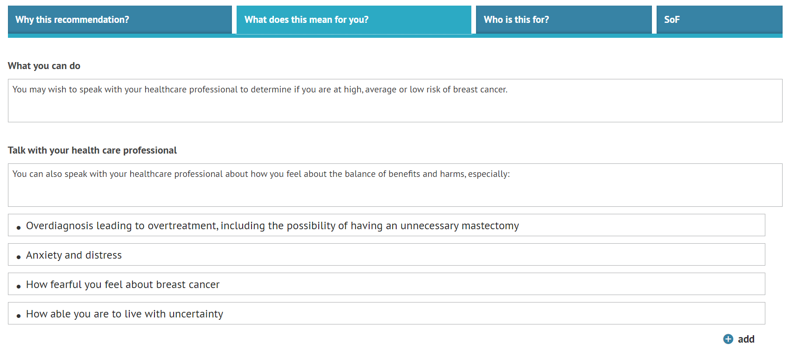Select the 'Who is this for?' tab
Image resolution: width=791 pixels, height=352 pixels.
click(x=563, y=19)
